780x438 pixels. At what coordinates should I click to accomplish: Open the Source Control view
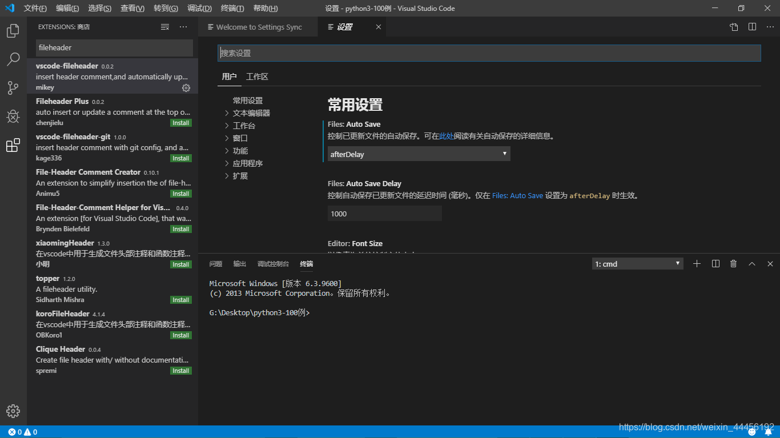tap(13, 88)
